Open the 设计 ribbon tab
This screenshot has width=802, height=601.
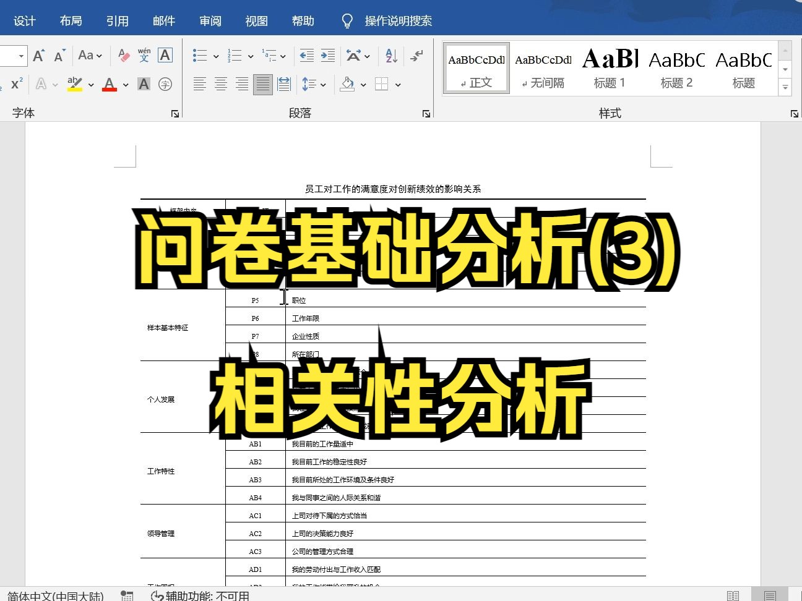point(25,21)
